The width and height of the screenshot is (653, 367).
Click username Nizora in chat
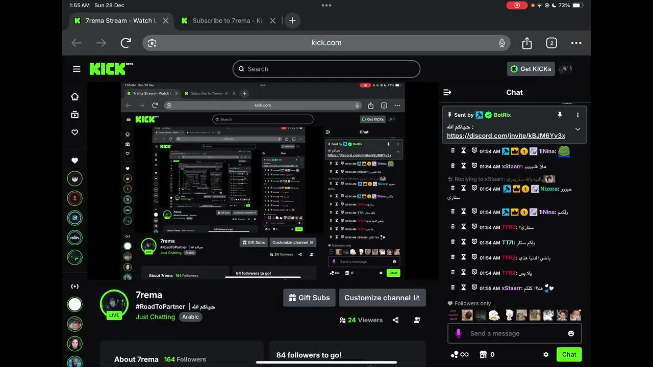(x=549, y=189)
